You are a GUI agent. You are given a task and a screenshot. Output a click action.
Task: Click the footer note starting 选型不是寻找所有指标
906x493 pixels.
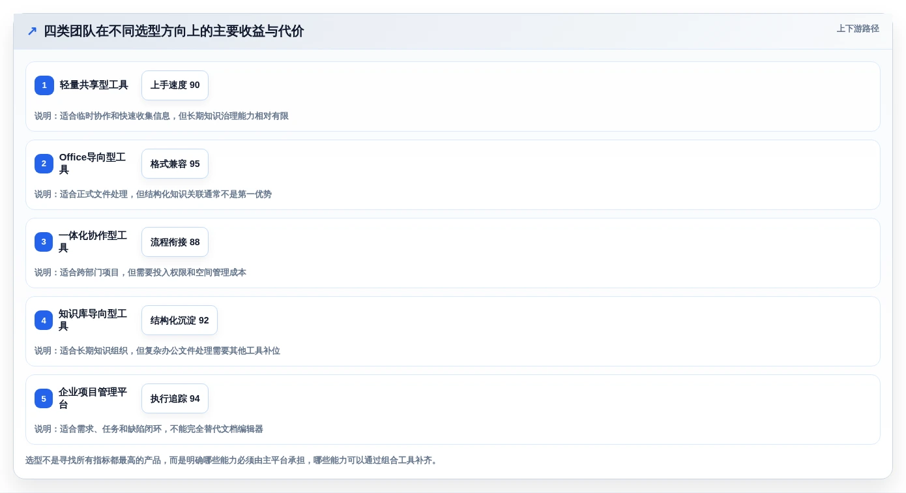[x=233, y=460]
